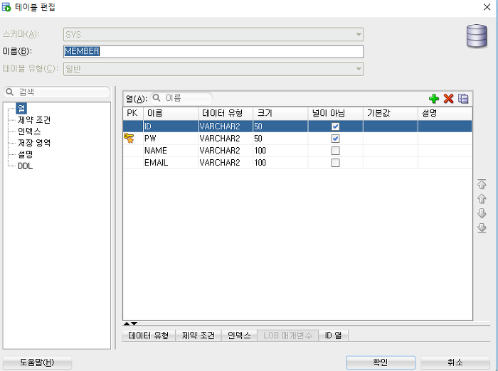Click the size 100 cell of NAME
498x371 pixels.
[x=280, y=151]
